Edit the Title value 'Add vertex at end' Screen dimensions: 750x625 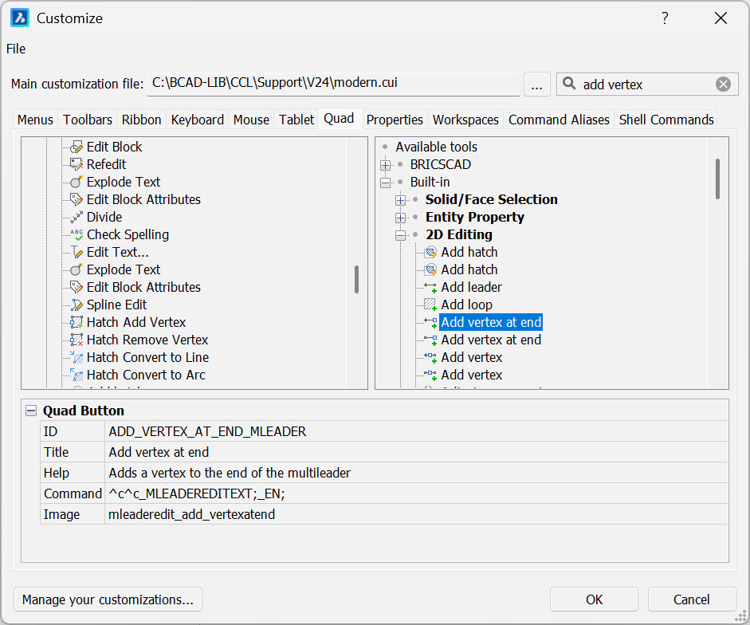416,452
